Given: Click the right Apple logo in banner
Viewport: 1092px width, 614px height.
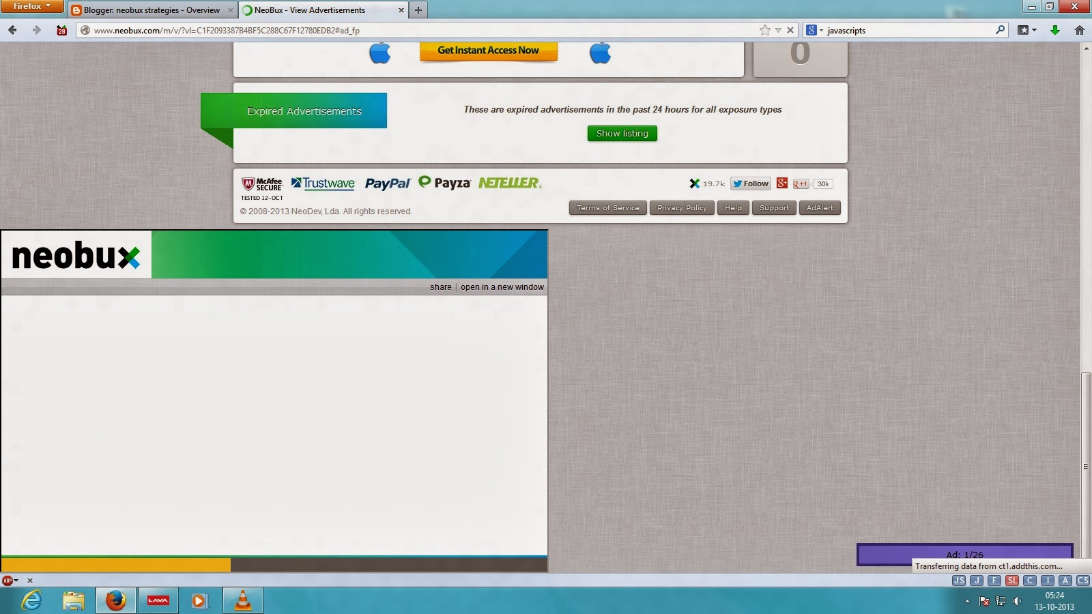Looking at the screenshot, I should pyautogui.click(x=600, y=53).
